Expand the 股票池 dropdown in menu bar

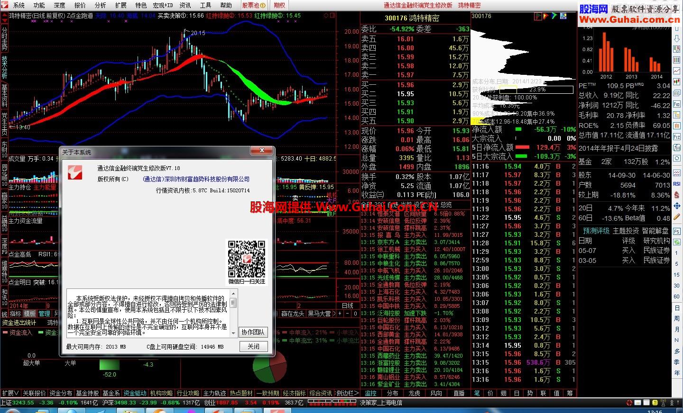pyautogui.click(x=253, y=5)
